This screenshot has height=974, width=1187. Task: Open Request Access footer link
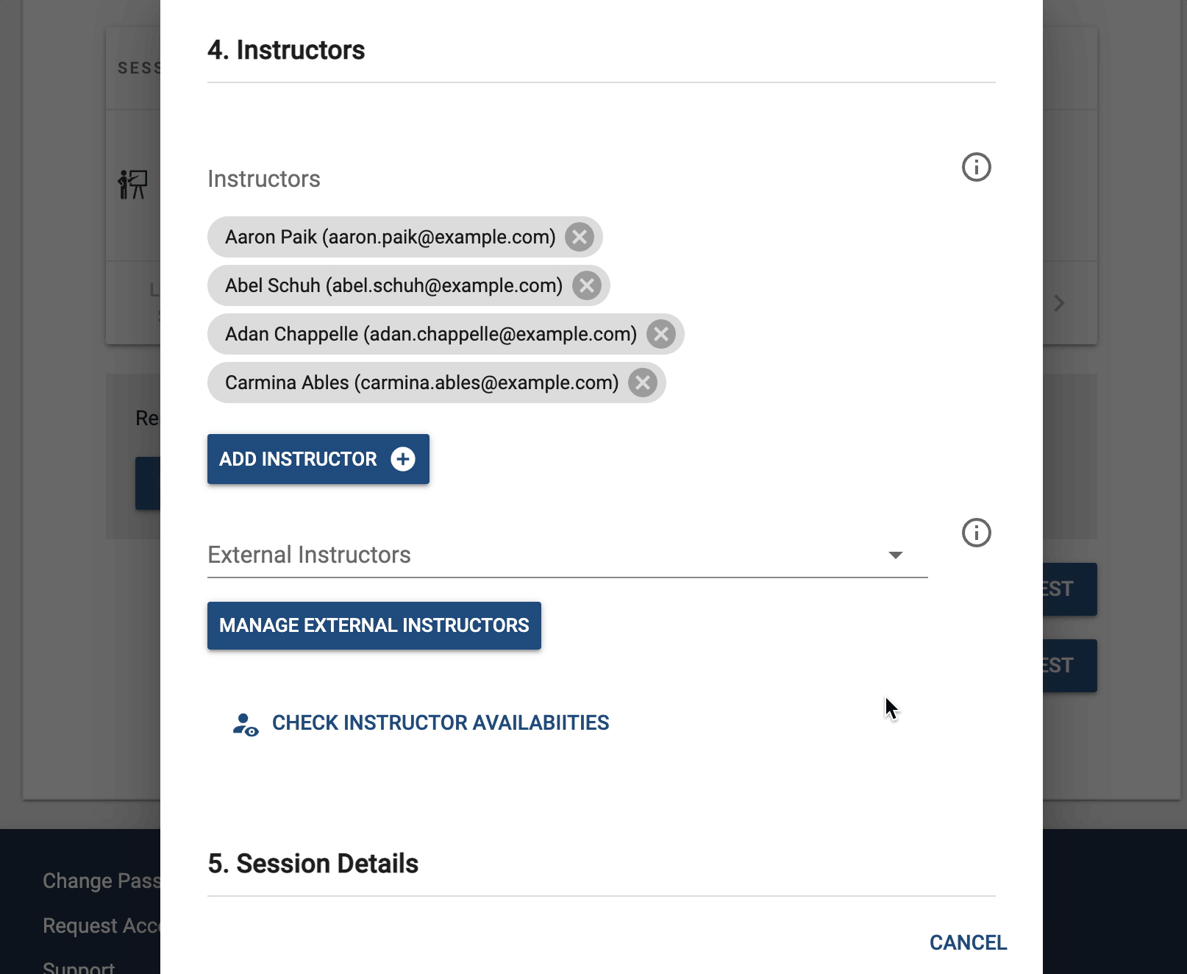101,925
